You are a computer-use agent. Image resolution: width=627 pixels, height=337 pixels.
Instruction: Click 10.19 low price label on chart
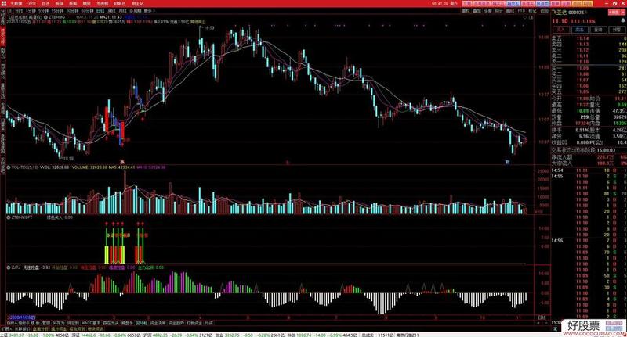pyautogui.click(x=68, y=158)
